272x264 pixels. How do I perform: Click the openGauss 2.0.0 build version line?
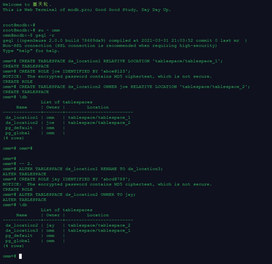coord(125,40)
